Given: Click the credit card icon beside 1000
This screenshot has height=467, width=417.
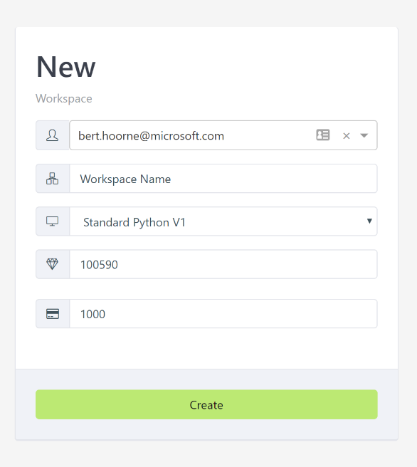Looking at the screenshot, I should coord(53,314).
